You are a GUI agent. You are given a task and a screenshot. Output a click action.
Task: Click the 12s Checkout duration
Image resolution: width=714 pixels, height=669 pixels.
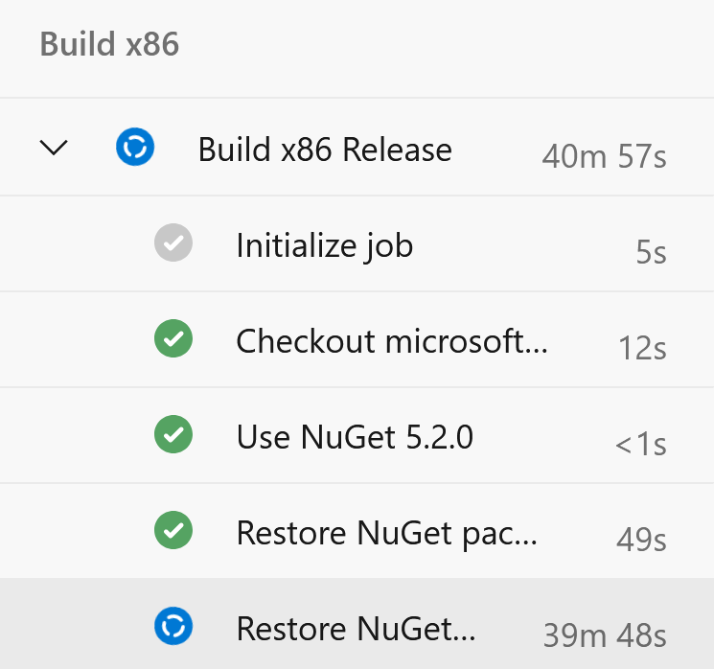642,348
